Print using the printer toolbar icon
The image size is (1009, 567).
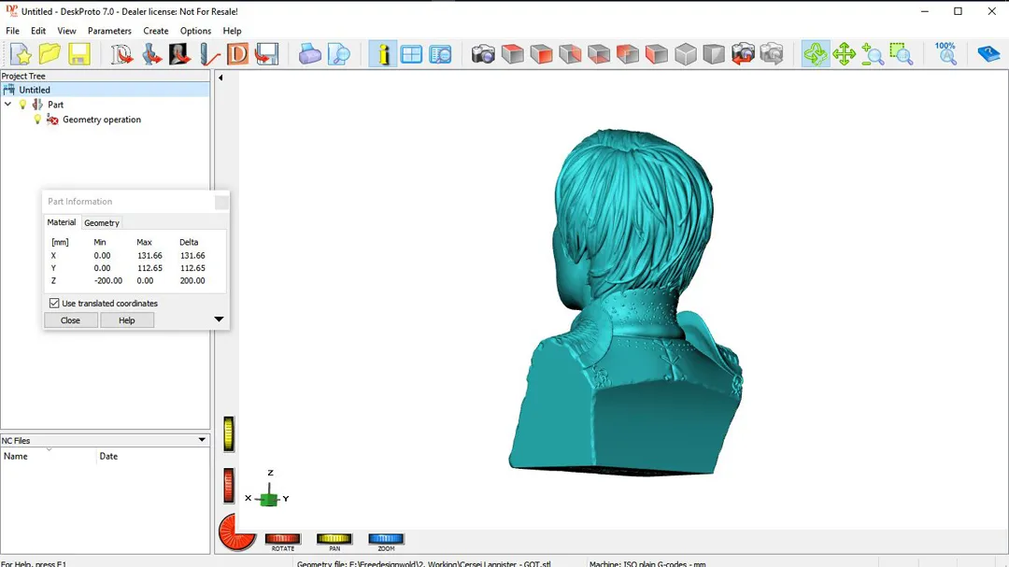(309, 54)
